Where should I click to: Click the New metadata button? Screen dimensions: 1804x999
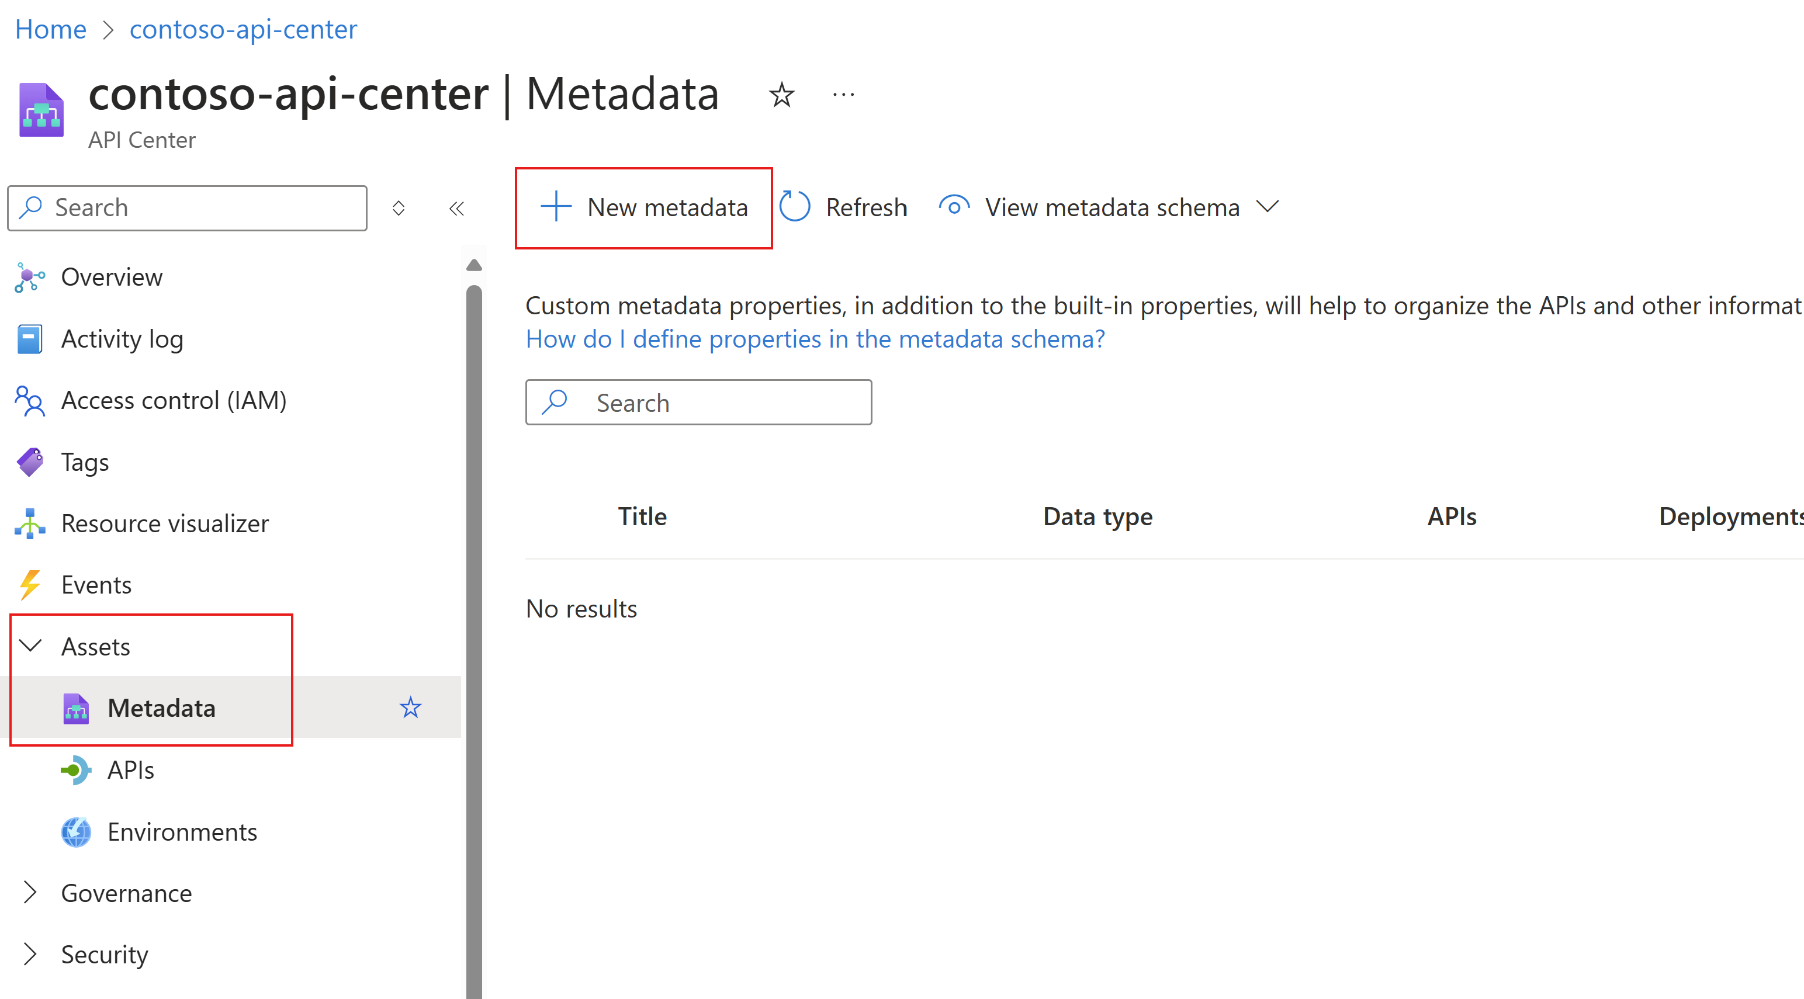pyautogui.click(x=645, y=208)
